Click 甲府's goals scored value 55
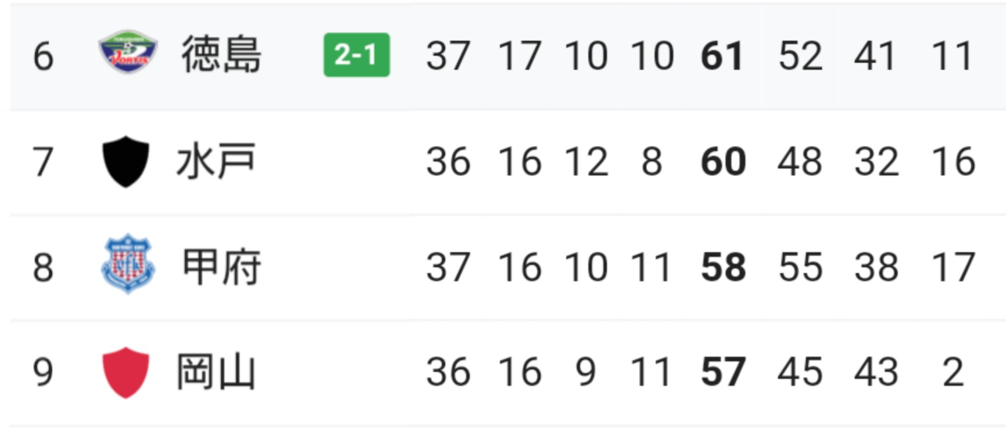1006x428 pixels. (x=800, y=267)
